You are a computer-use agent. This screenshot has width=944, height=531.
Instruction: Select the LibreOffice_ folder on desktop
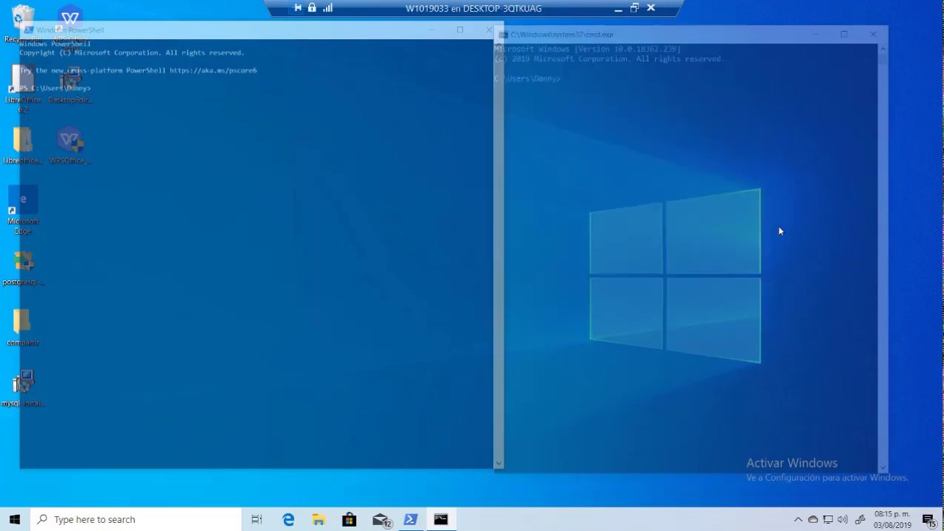point(23,145)
